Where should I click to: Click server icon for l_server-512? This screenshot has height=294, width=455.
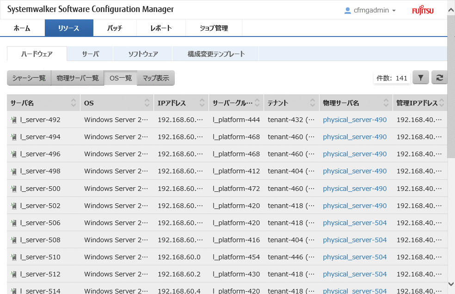[13, 274]
